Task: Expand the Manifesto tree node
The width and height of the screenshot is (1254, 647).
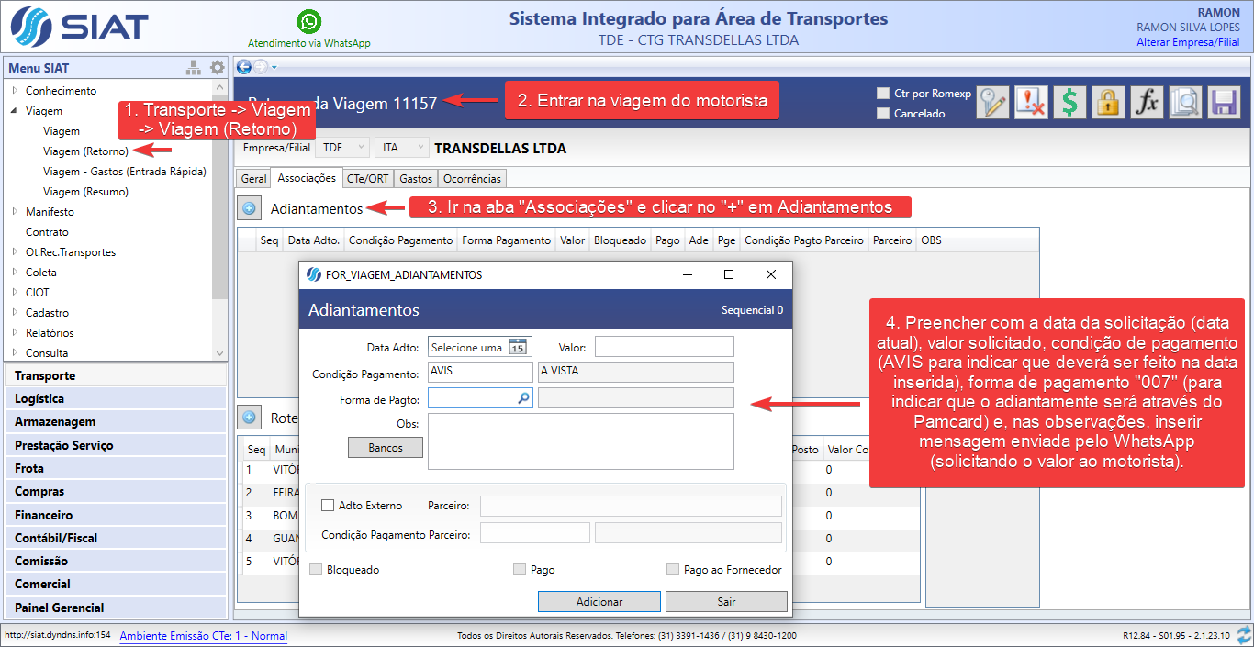Action: 15,212
